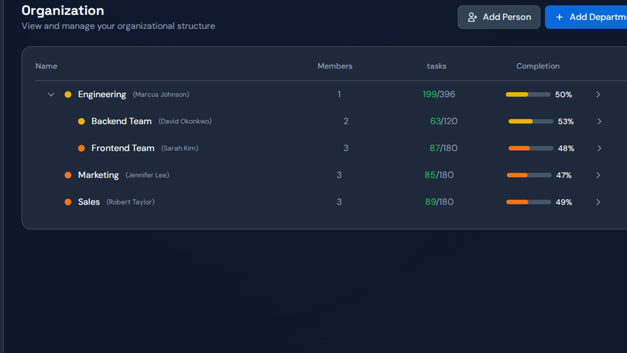Open Engineering details via right chevron
627x353 pixels.
[x=598, y=95]
